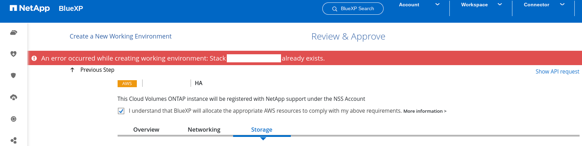This screenshot has width=582, height=146.
Task: Click Show API request link
Action: (x=558, y=71)
